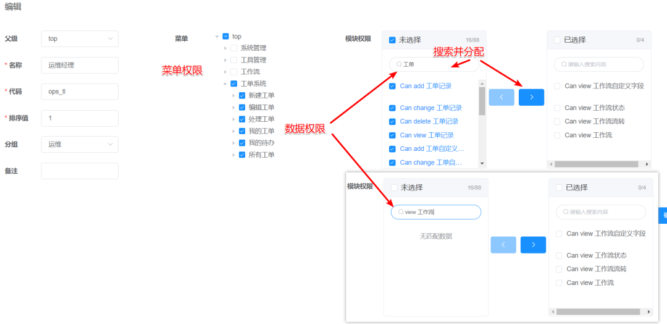Image resolution: width=667 pixels, height=324 pixels.
Task: Expand the 所有工单 tree node
Action: tap(233, 155)
